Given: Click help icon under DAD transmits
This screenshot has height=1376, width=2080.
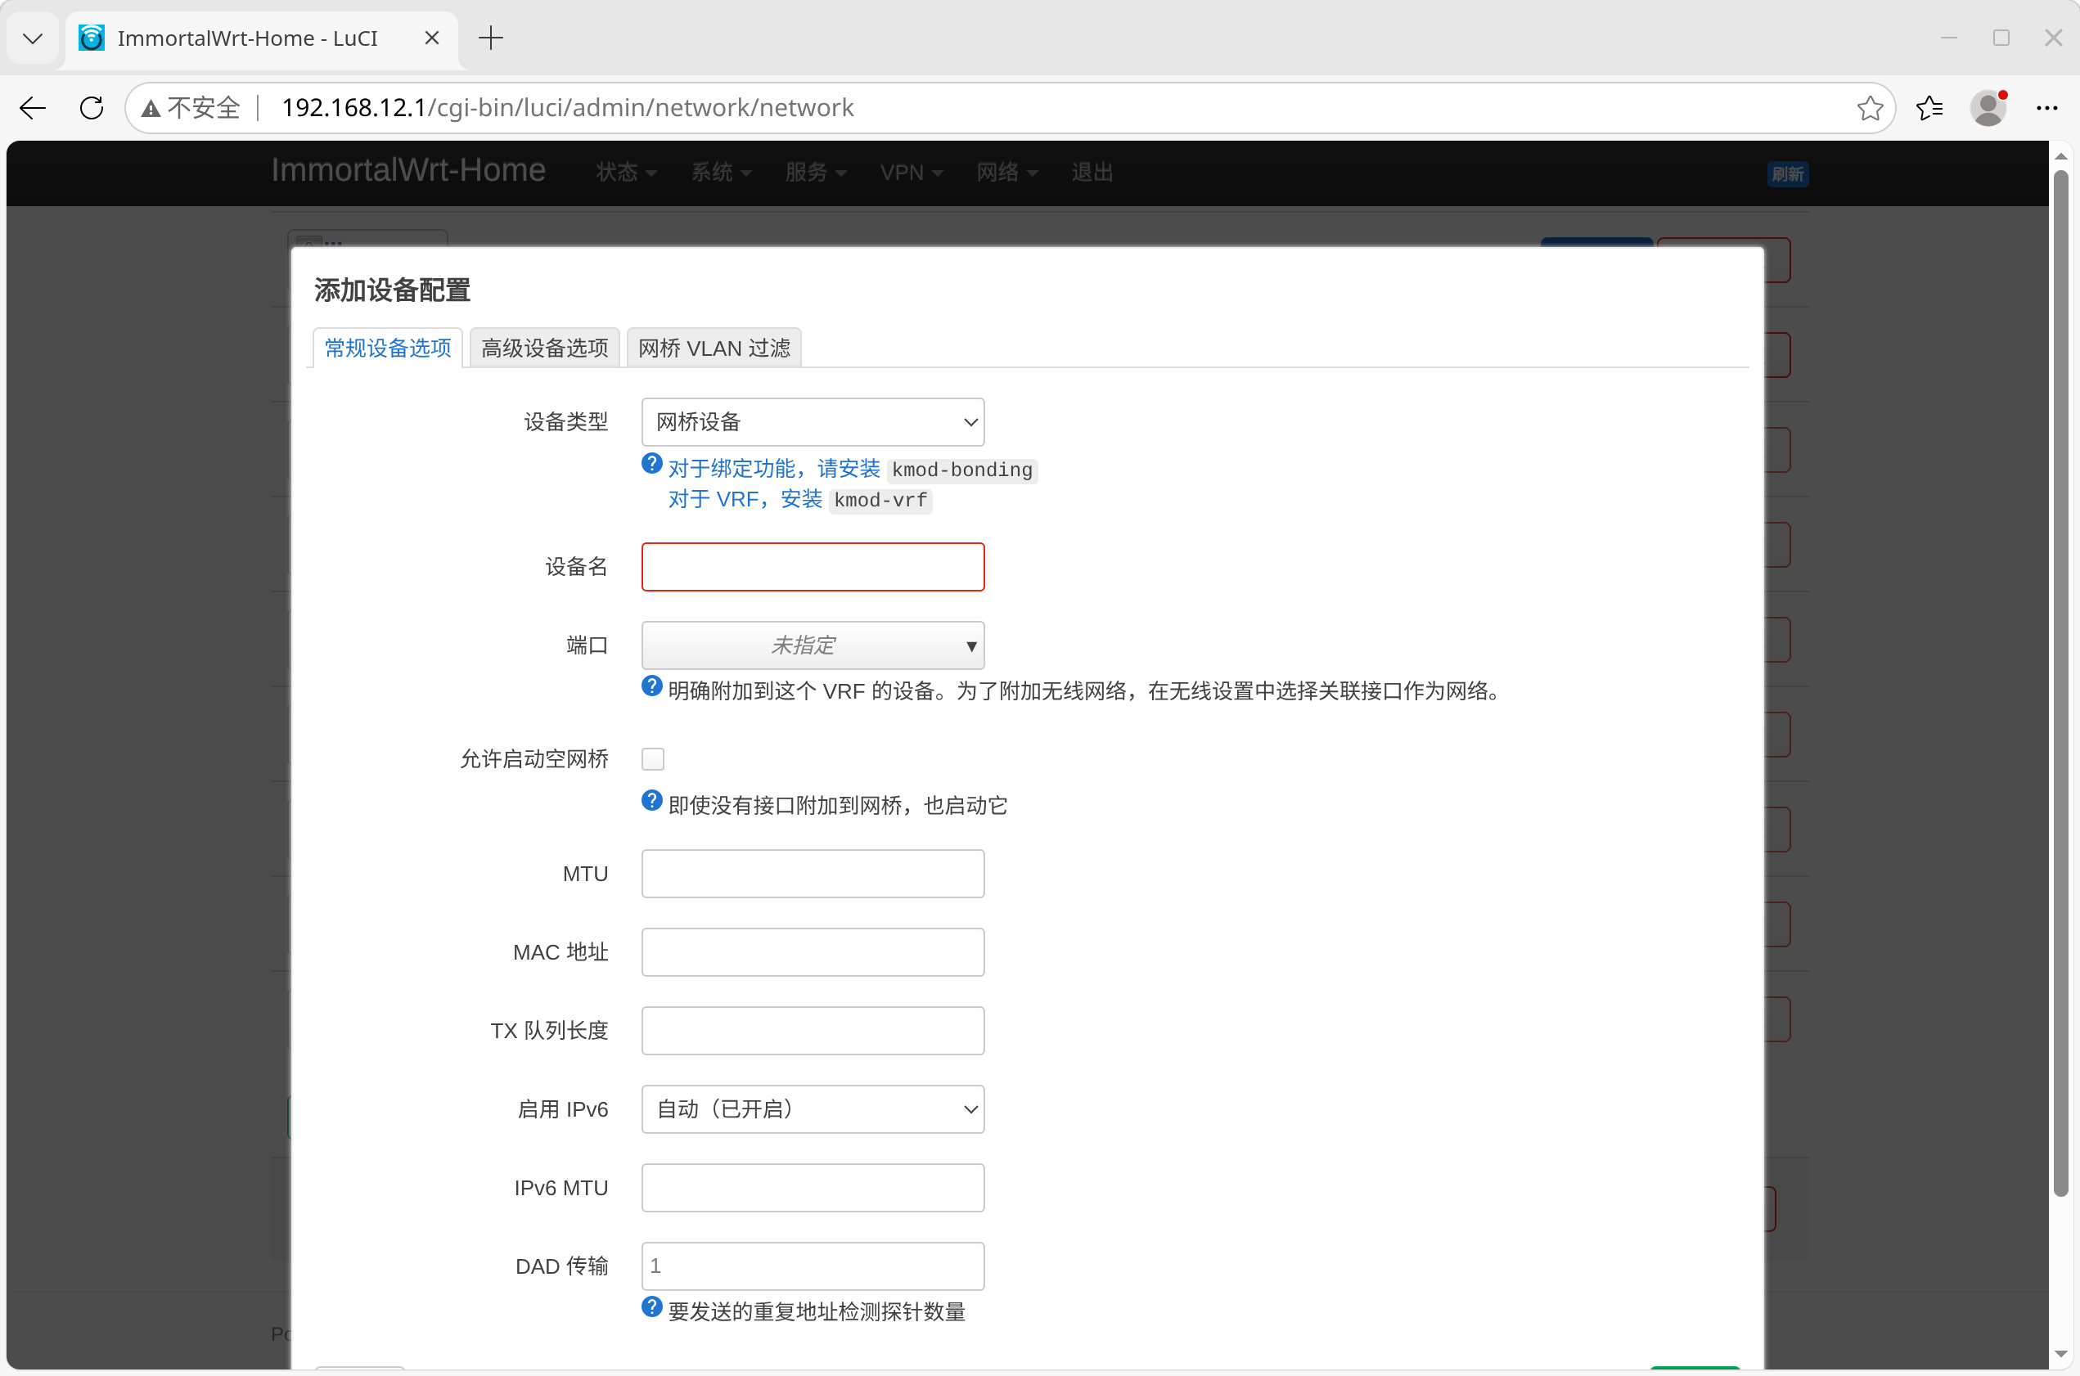Looking at the screenshot, I should [x=651, y=1306].
